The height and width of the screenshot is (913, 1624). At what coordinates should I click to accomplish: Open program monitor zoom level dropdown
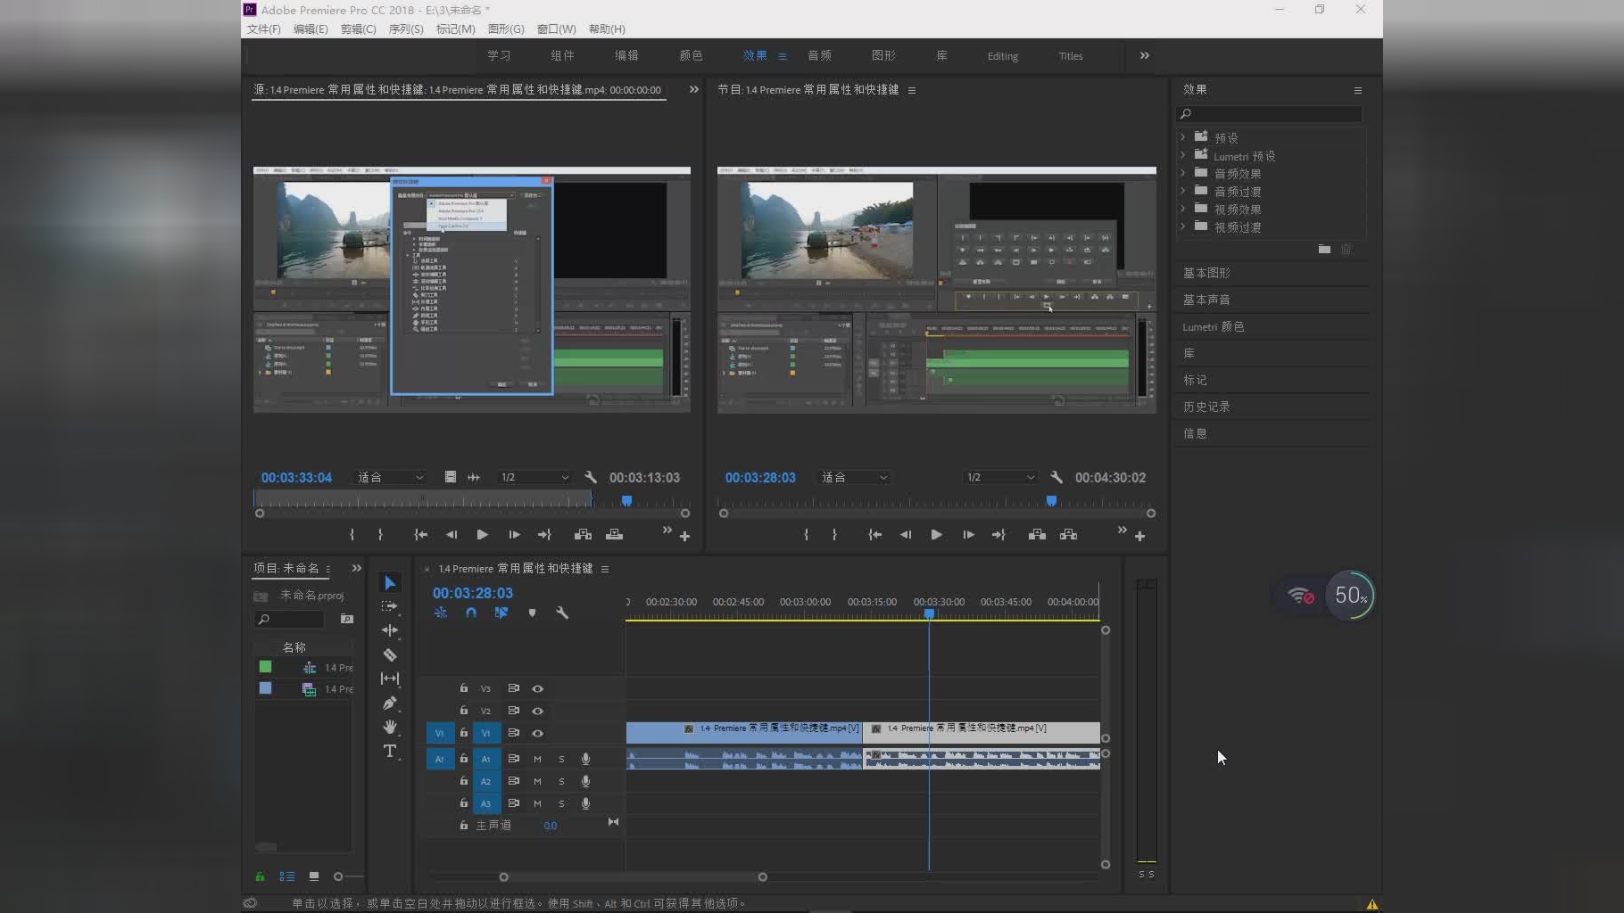point(854,477)
